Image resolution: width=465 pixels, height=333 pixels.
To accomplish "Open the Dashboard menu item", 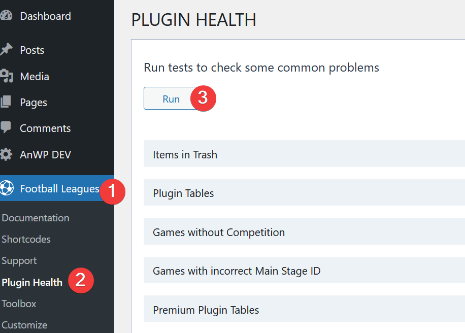I will [45, 16].
